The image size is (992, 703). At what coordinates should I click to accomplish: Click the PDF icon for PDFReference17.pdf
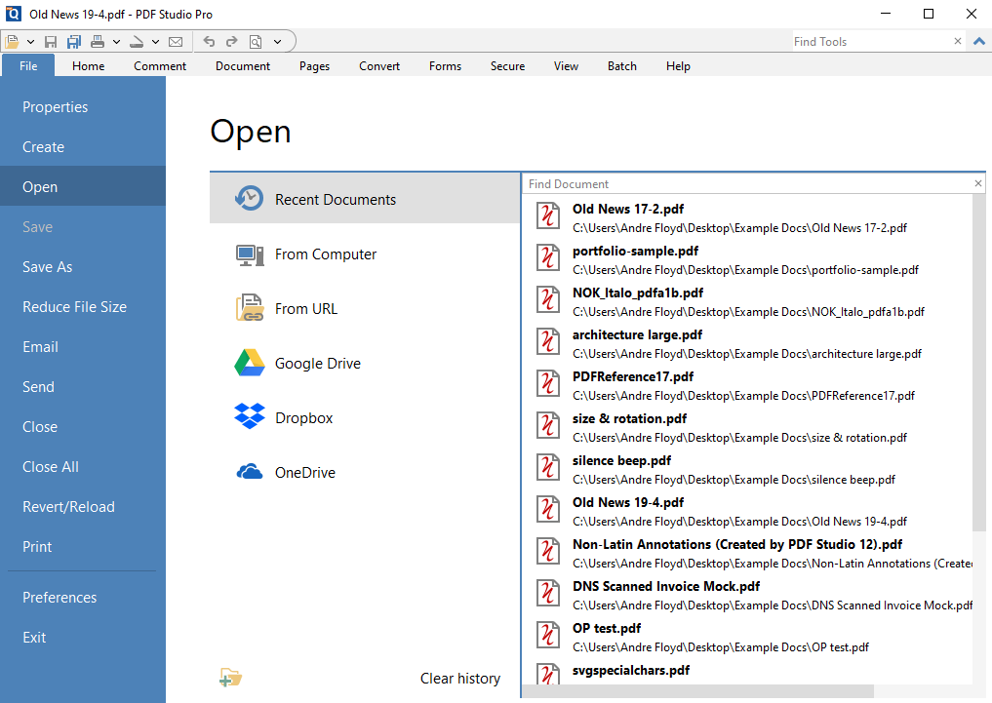548,383
